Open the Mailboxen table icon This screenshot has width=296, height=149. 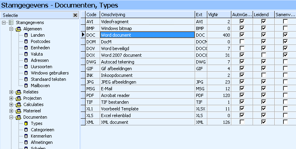click(x=26, y=86)
